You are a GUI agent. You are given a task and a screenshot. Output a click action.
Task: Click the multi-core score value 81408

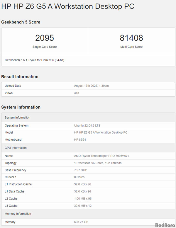(131, 38)
